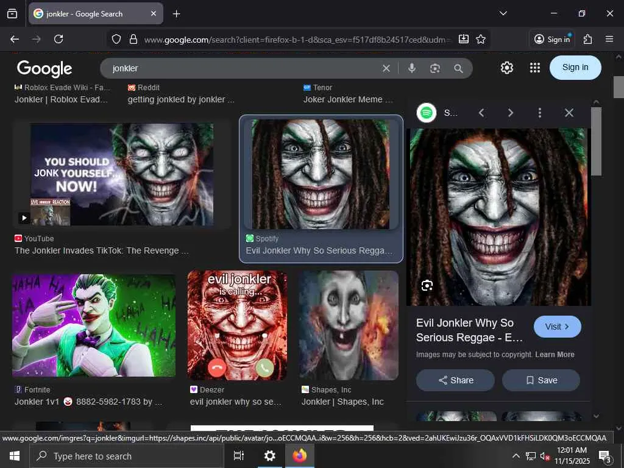Open the Fortnite Joker thumbnail
The height and width of the screenshot is (468, 624).
pyautogui.click(x=93, y=325)
